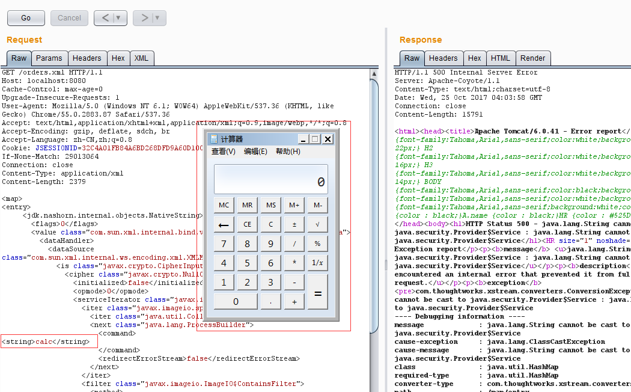Click the CE clear entry key

pyautogui.click(x=247, y=225)
